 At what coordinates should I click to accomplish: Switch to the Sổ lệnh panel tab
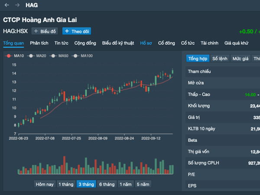(220, 58)
